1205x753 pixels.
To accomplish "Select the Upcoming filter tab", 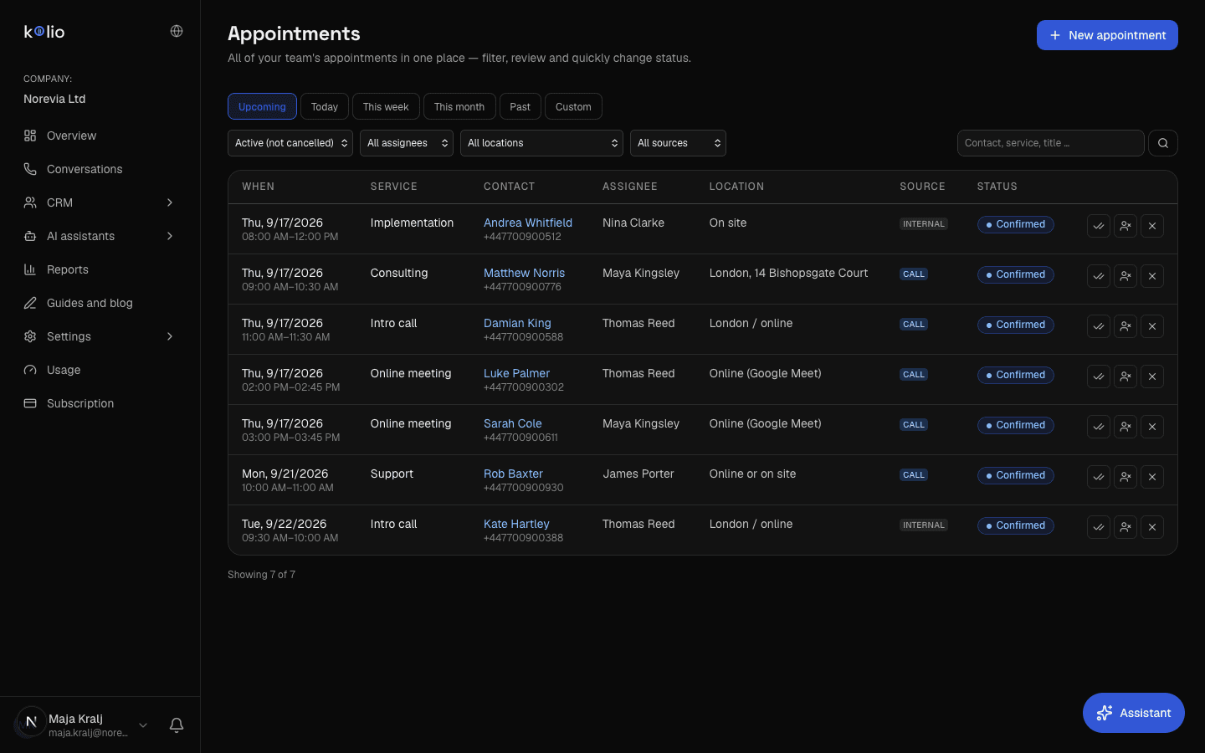I will (x=262, y=106).
